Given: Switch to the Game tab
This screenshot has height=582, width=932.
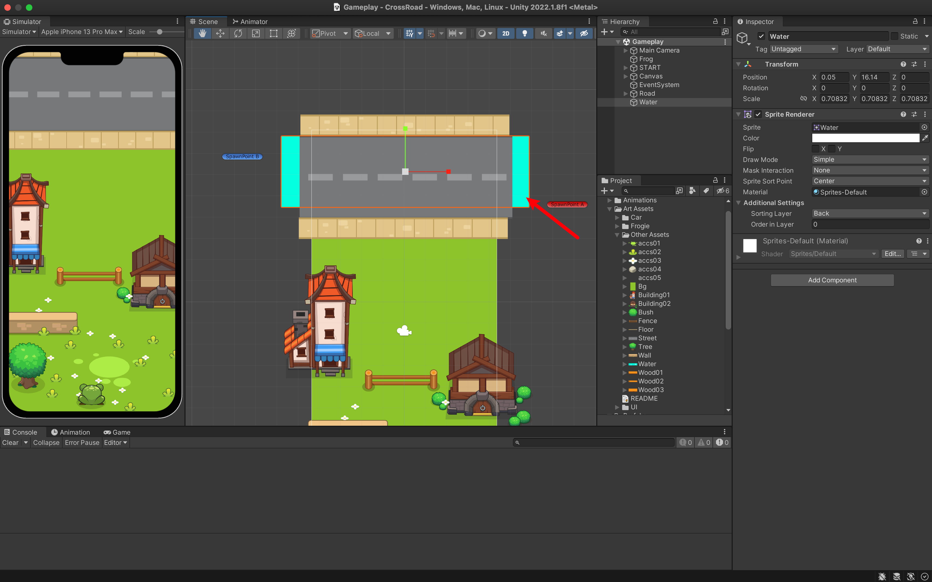Looking at the screenshot, I should click(117, 432).
